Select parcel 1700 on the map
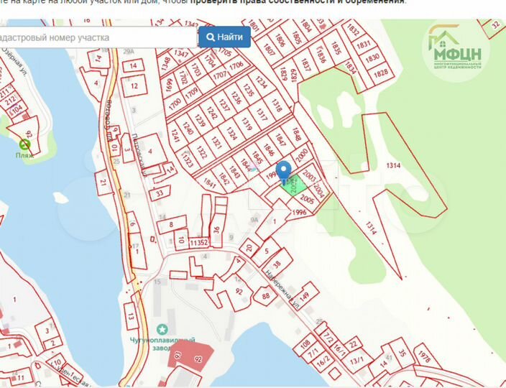 click(x=175, y=105)
